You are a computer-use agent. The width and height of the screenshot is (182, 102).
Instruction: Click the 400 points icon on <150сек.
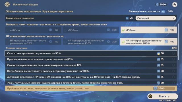(x=166, y=30)
